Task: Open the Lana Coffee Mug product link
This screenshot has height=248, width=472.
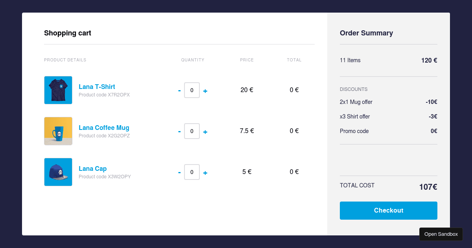Action: (104, 128)
